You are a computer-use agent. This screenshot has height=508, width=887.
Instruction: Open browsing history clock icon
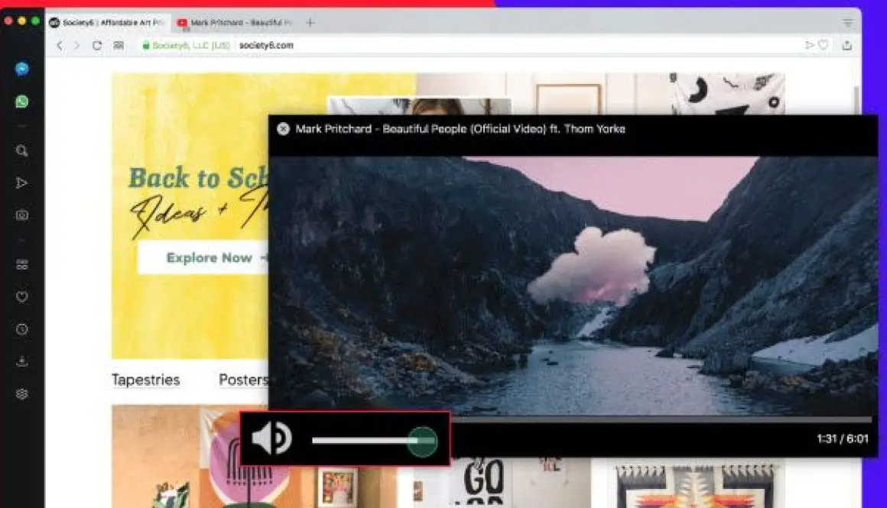(x=22, y=329)
